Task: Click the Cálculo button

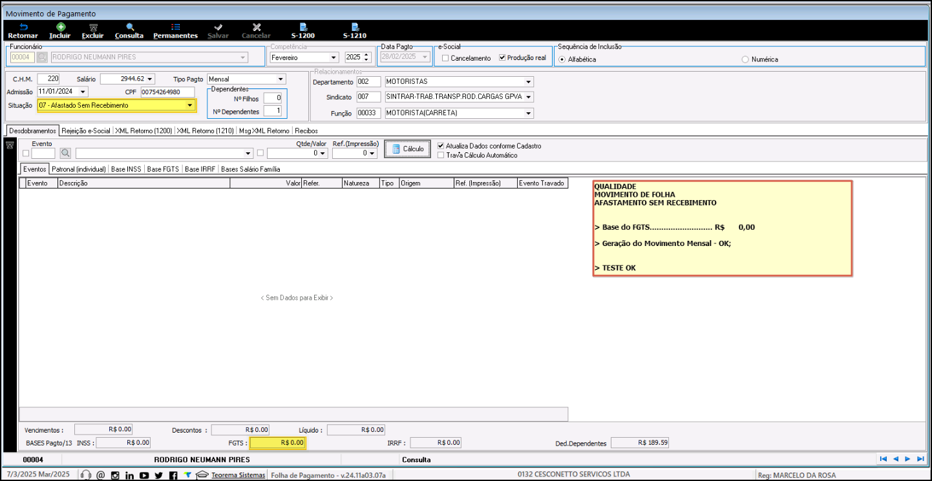Action: [408, 149]
